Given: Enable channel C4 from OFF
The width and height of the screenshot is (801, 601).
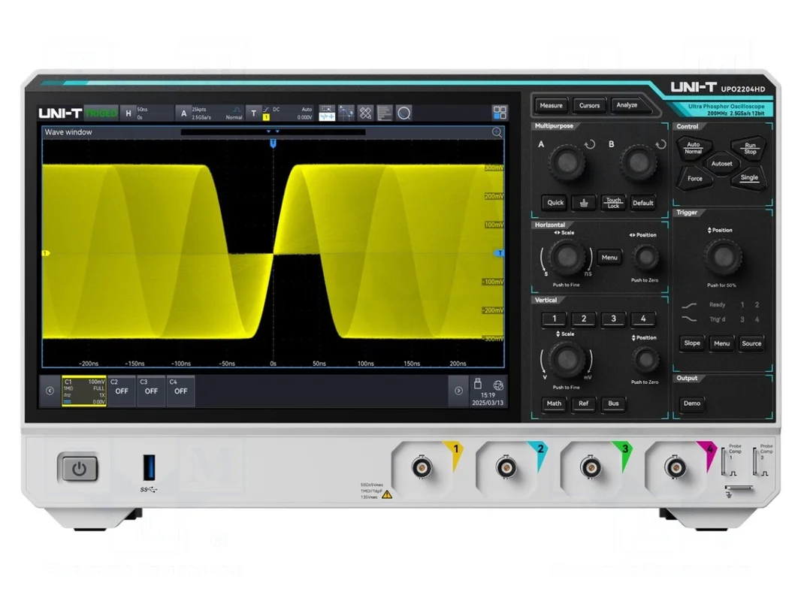Looking at the screenshot, I should [181, 391].
